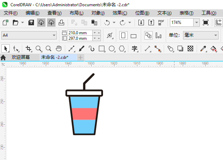Open the 对象(J) menu
Screen dimensions: 223x160
click(98, 13)
